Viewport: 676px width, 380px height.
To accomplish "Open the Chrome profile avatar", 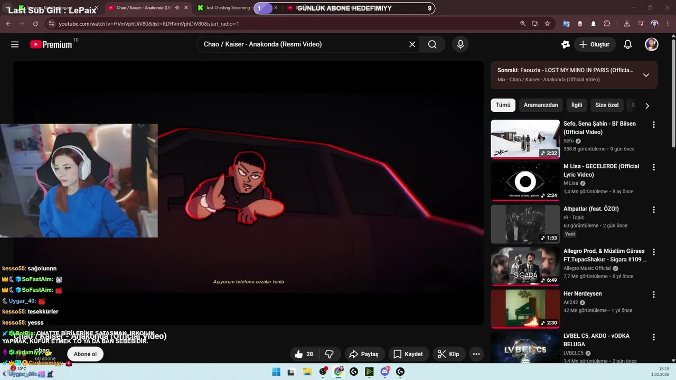I will point(654,24).
